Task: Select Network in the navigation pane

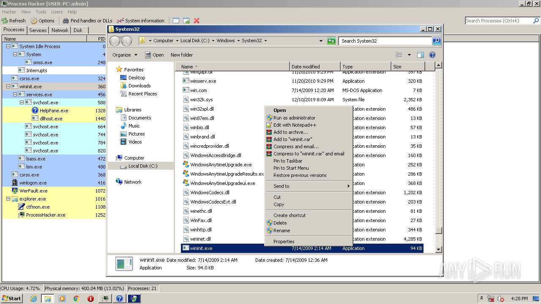Action: [133, 182]
